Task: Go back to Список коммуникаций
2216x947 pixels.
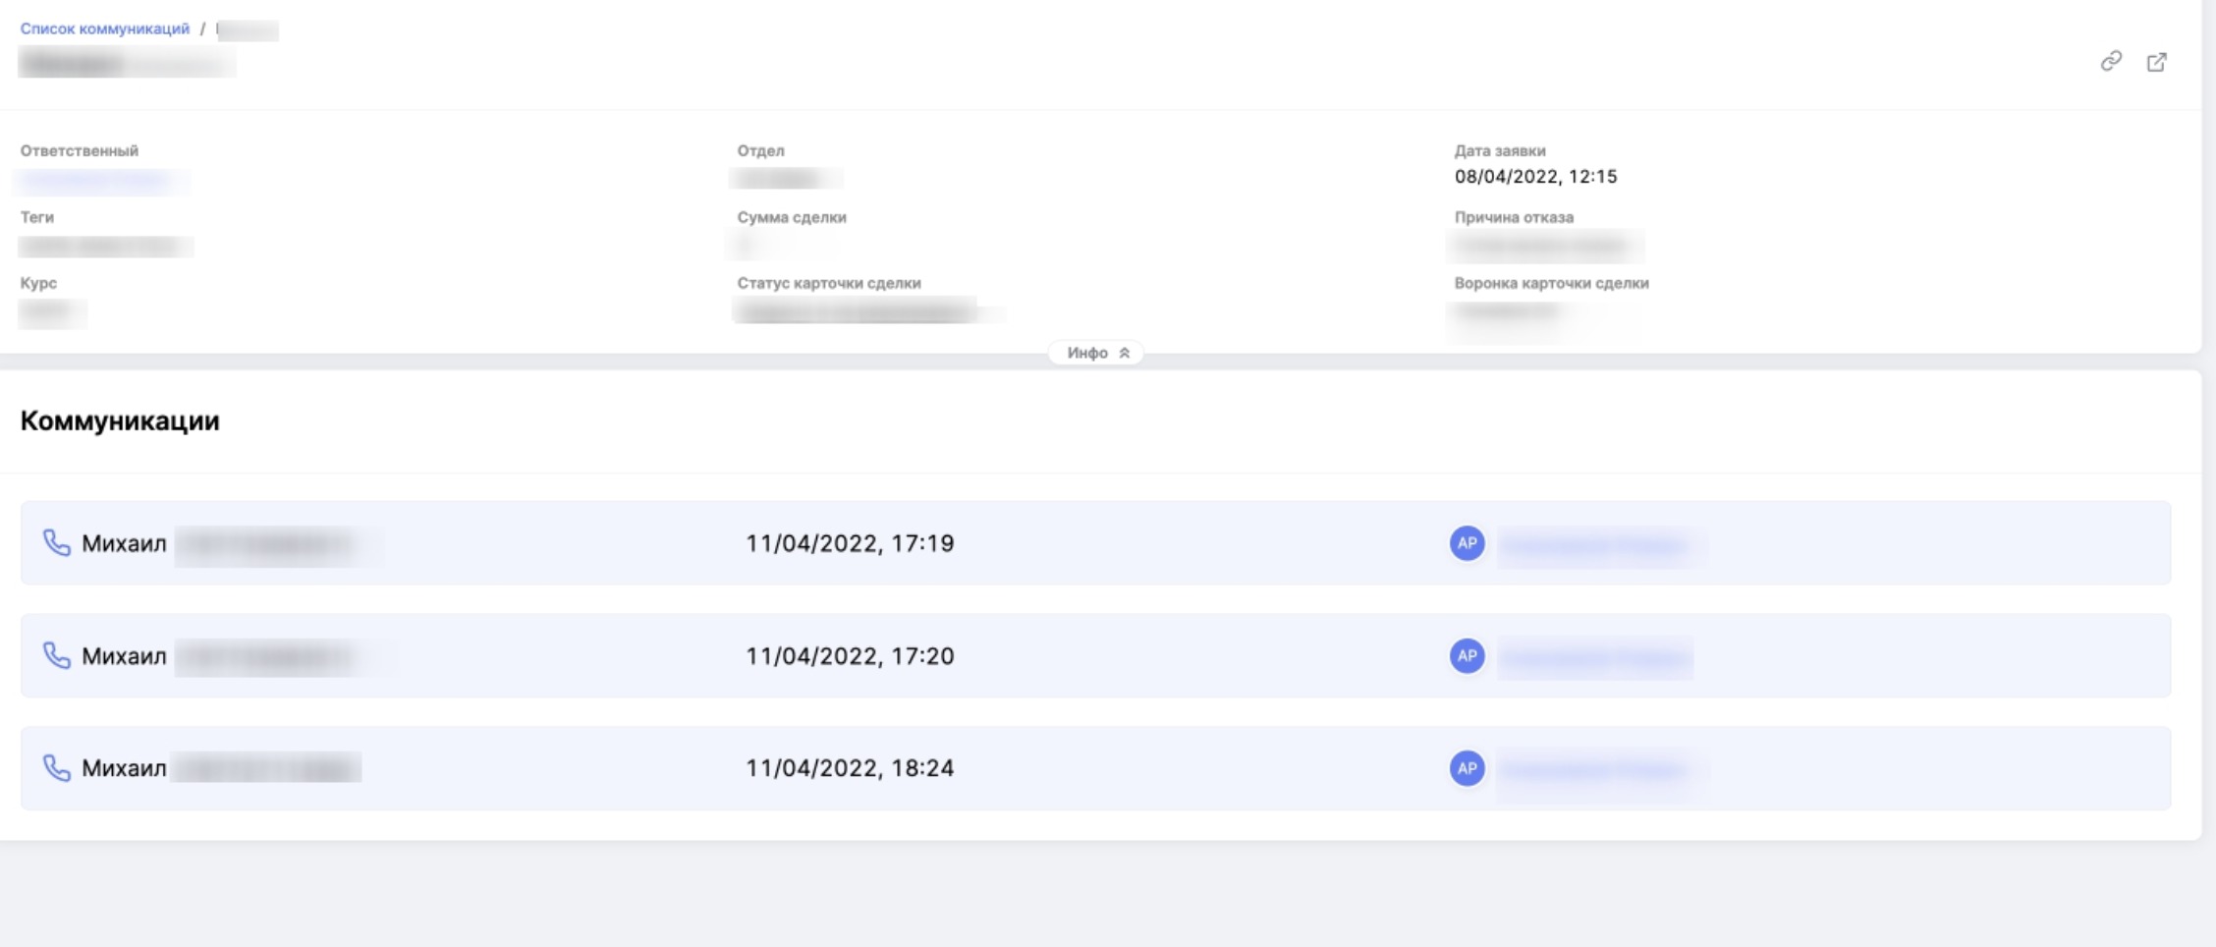Action: [104, 28]
